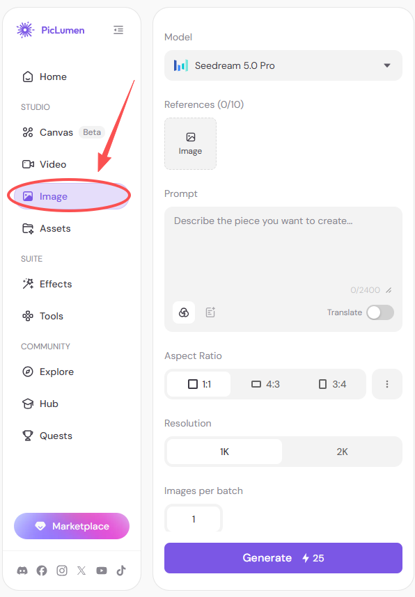
Task: Click the Generate button
Action: point(283,558)
